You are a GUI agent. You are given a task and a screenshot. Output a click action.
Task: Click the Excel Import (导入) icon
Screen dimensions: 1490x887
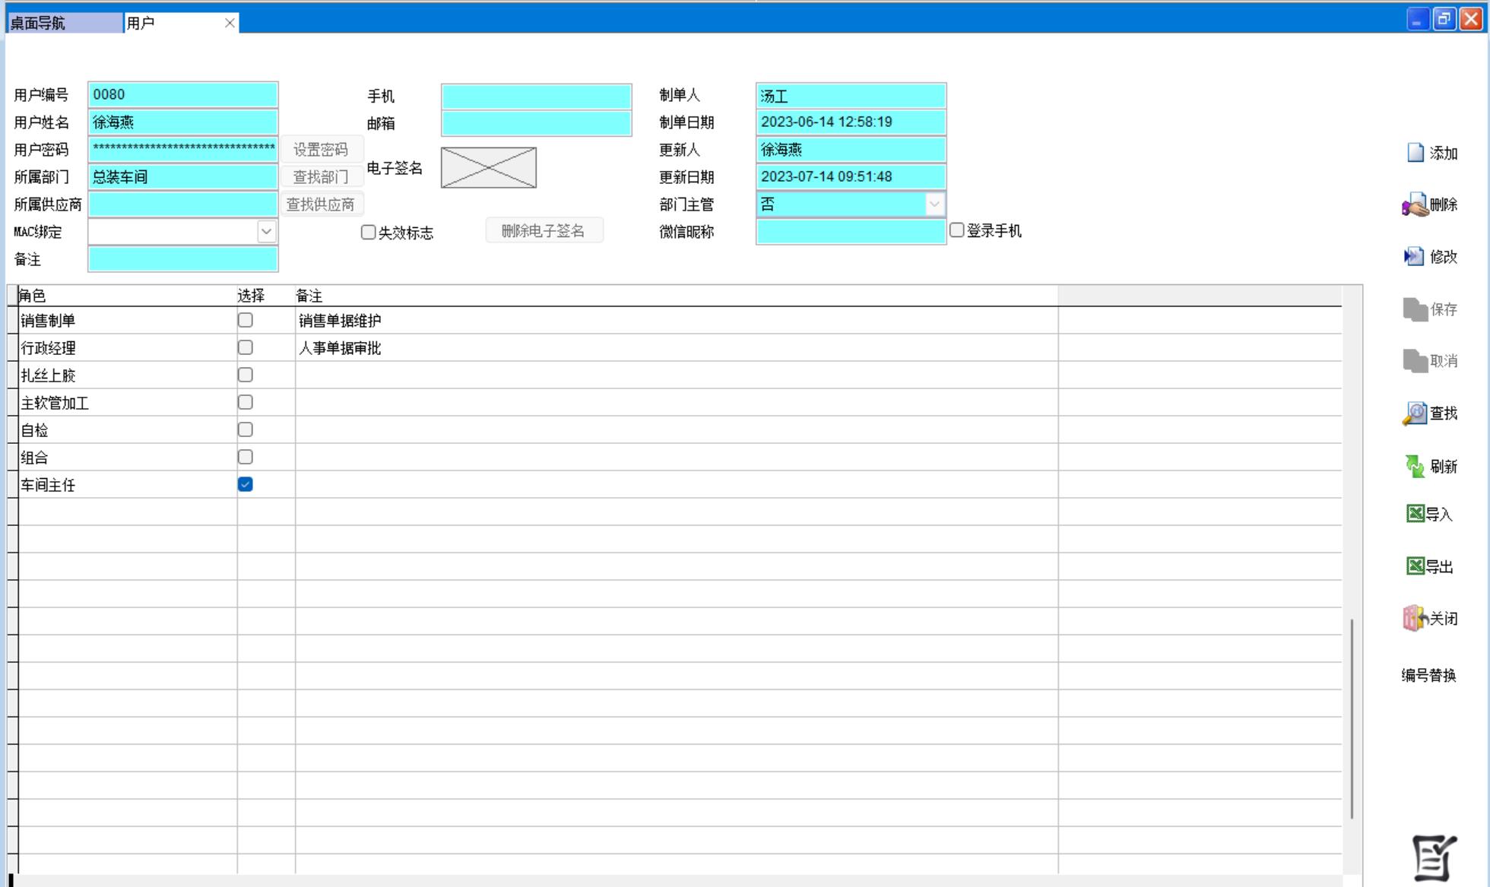click(1415, 514)
